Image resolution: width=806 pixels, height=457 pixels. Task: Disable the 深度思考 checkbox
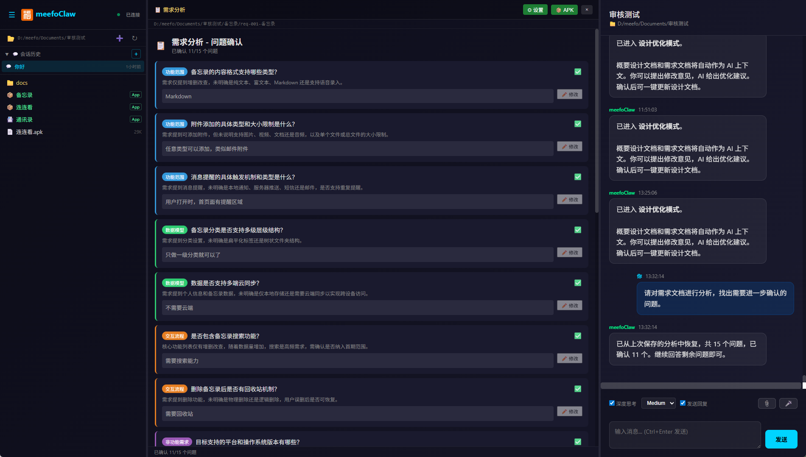click(x=612, y=403)
